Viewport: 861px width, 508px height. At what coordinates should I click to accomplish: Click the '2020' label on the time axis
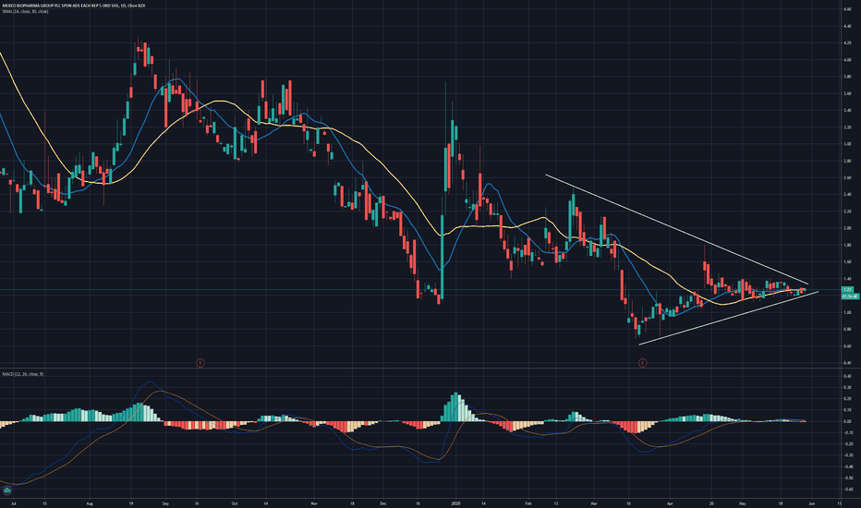point(455,503)
